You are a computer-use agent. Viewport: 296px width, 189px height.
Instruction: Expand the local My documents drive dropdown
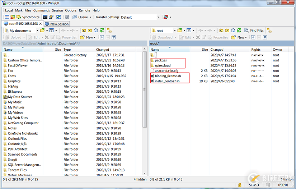coord(37,31)
